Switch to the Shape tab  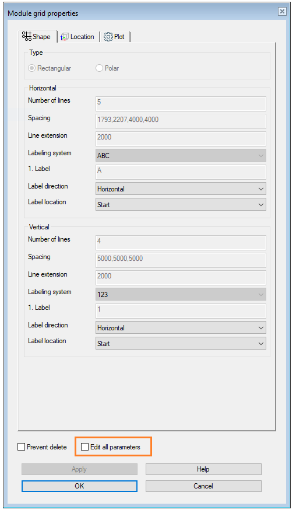coord(37,36)
